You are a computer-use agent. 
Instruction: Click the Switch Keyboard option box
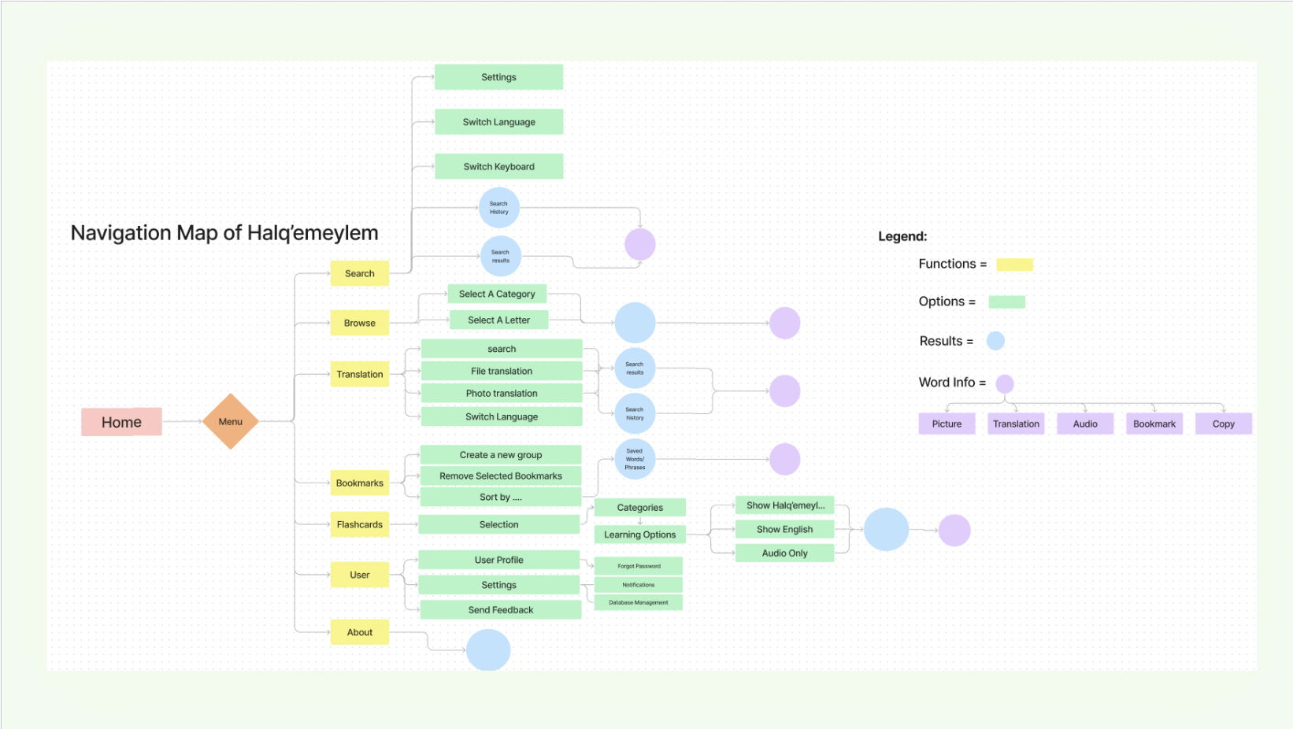point(499,166)
